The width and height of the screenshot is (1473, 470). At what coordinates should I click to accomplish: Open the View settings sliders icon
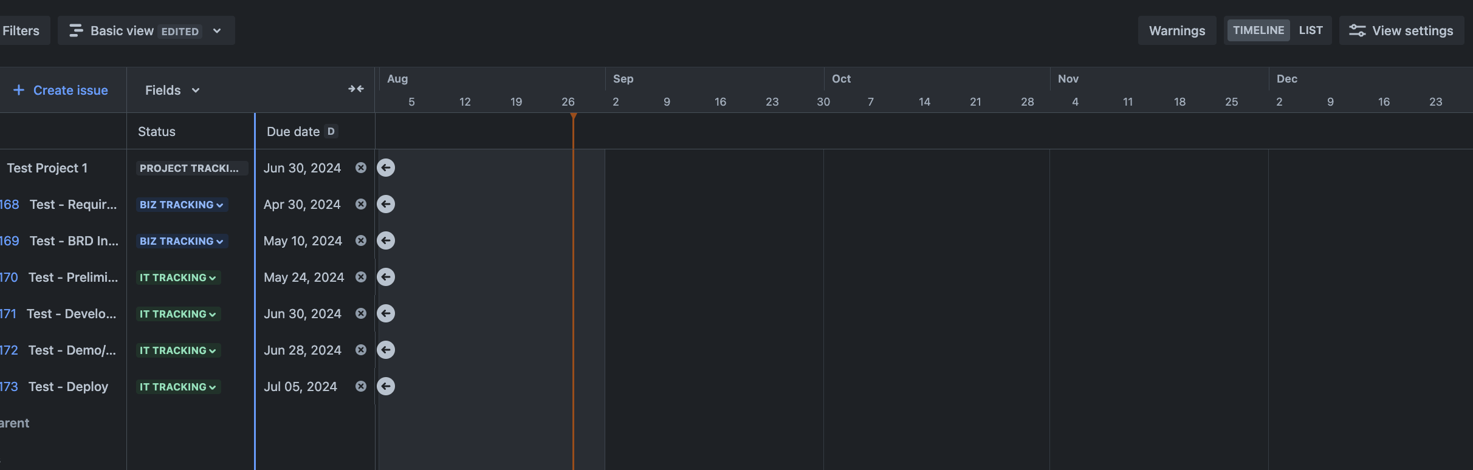coord(1357,30)
